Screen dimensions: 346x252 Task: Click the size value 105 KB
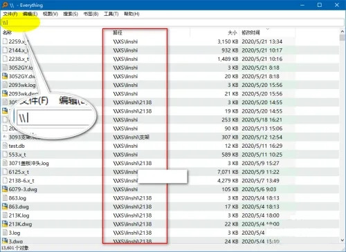click(x=230, y=189)
